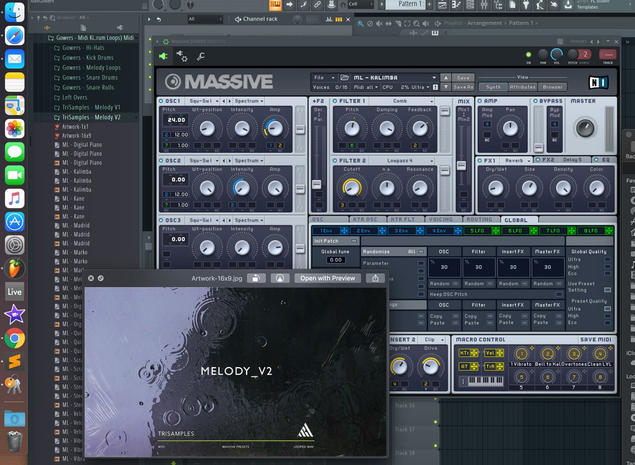
Task: Click the plugin power plug icon in Massive wrapper
Action: point(163,56)
